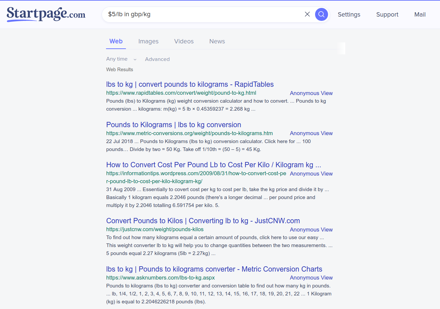Viewport: 440px width, 309px height.
Task: Click the asknumbers.com URL
Action: coord(160,278)
